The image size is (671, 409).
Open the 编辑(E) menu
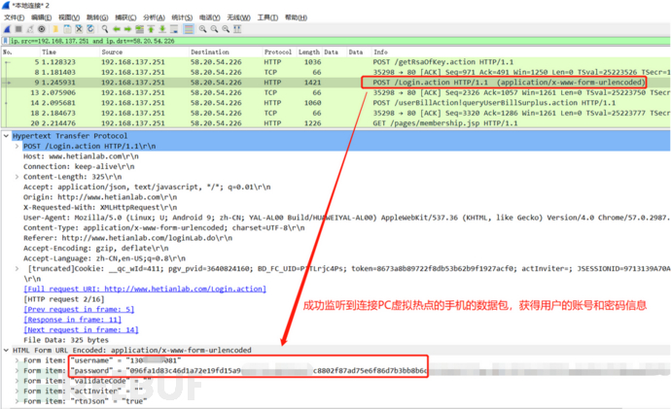point(41,17)
